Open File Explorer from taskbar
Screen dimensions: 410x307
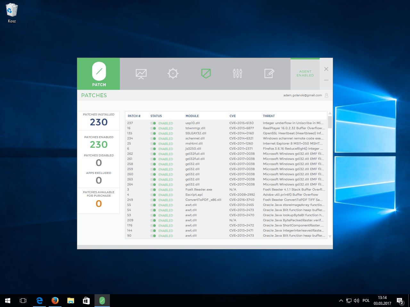coord(70,301)
